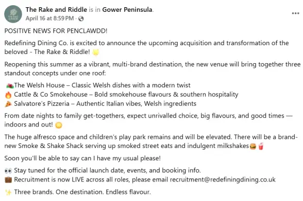Click the fire emoji beside Cattle & Co
The width and height of the screenshot is (303, 201).
[8, 95]
